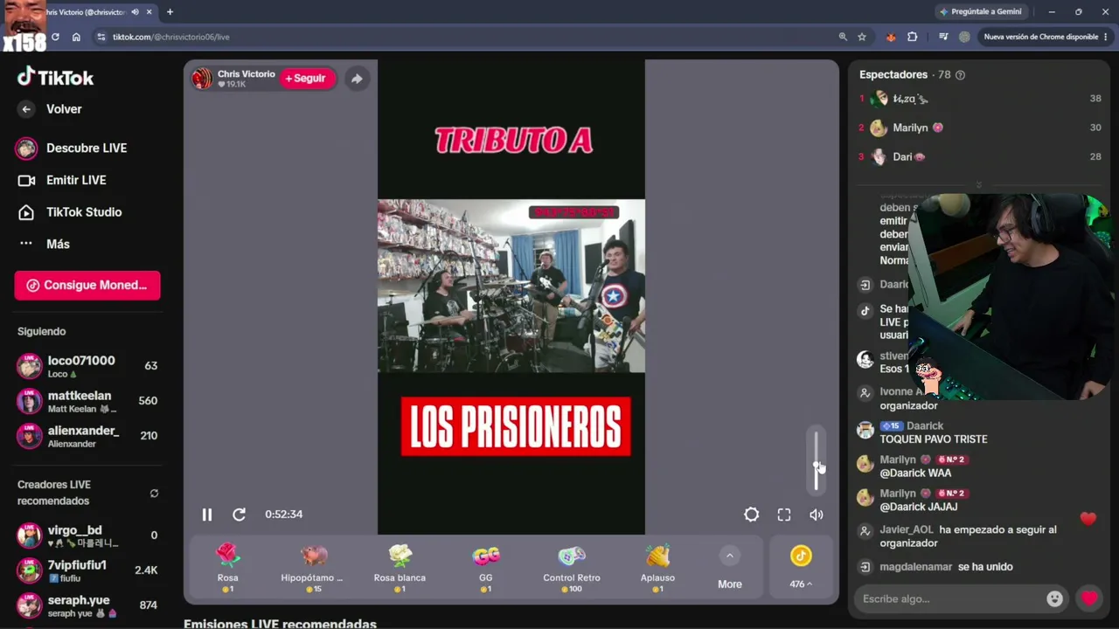This screenshot has width=1119, height=629.
Task: Mute the Chris Victorio browser tab audio
Action: (x=135, y=12)
